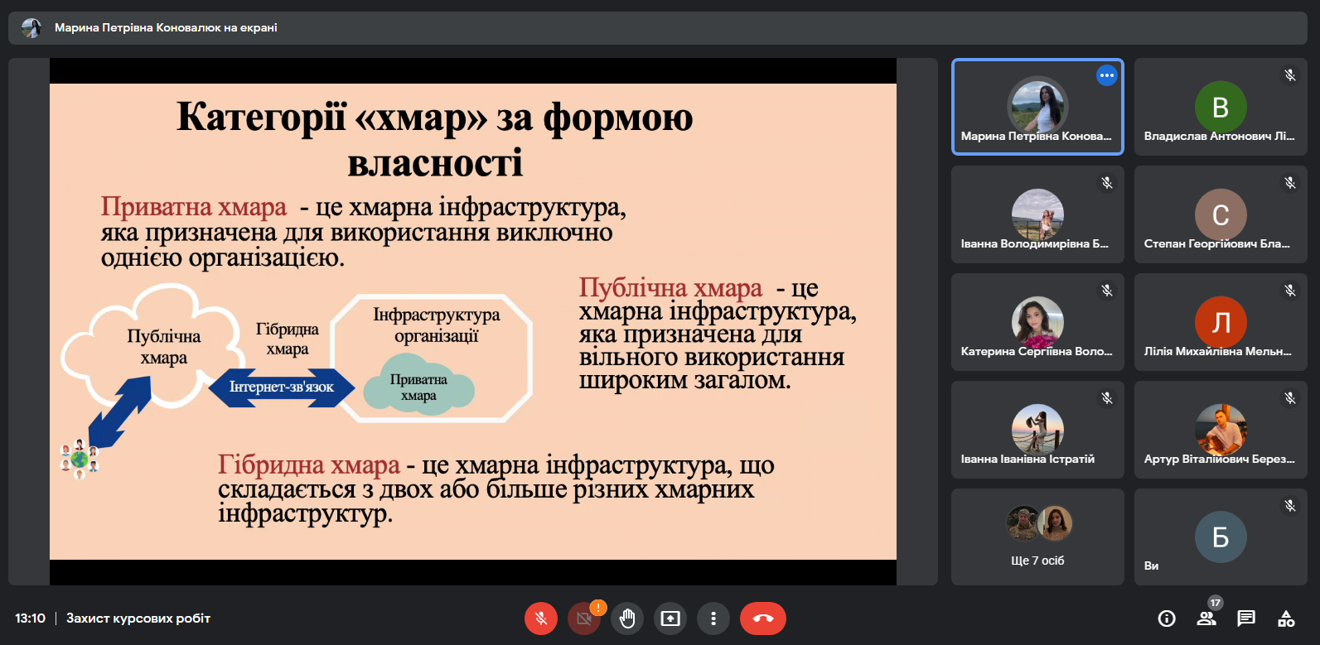Click 'Приватна хмара' red heading on slide
The height and width of the screenshot is (645, 1320).
coord(194,206)
